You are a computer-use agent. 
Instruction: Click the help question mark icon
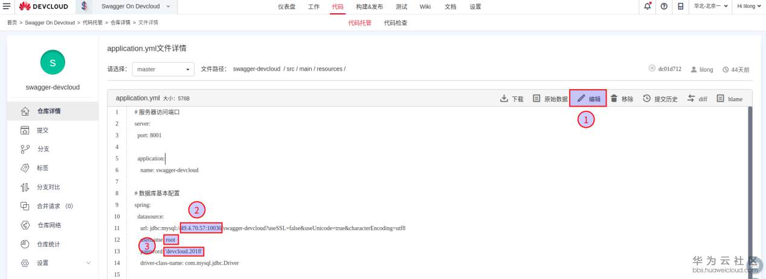(x=664, y=6)
